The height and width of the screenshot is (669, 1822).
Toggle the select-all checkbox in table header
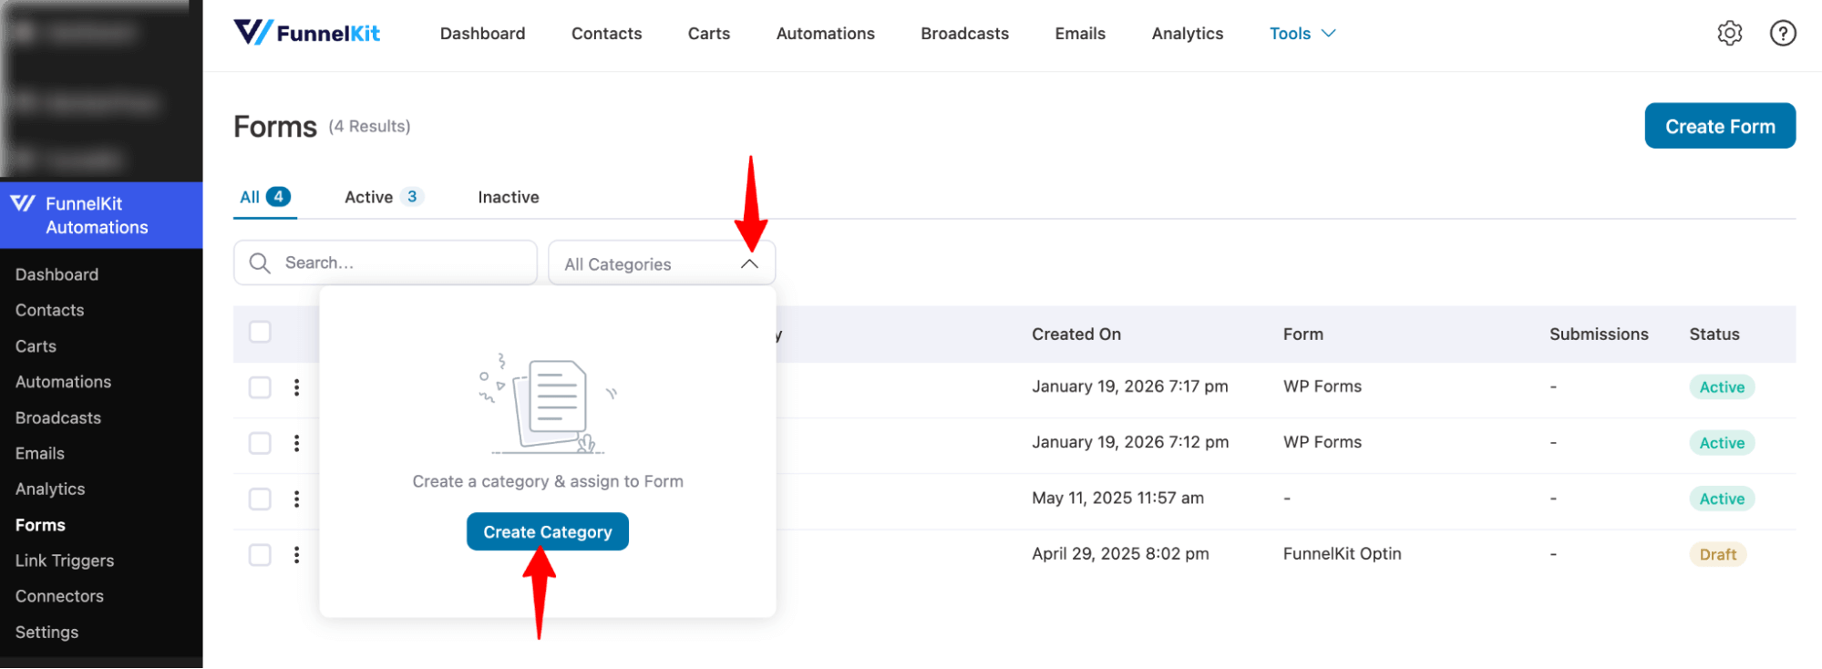(260, 332)
